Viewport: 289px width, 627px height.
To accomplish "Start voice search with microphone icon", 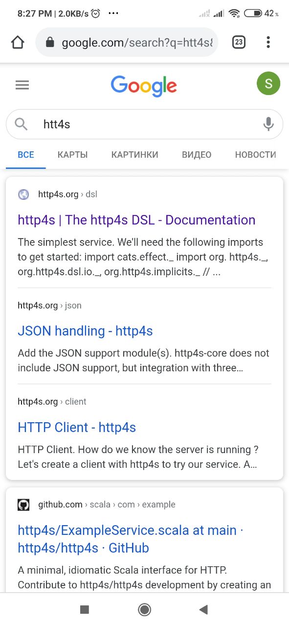I will coord(268,124).
